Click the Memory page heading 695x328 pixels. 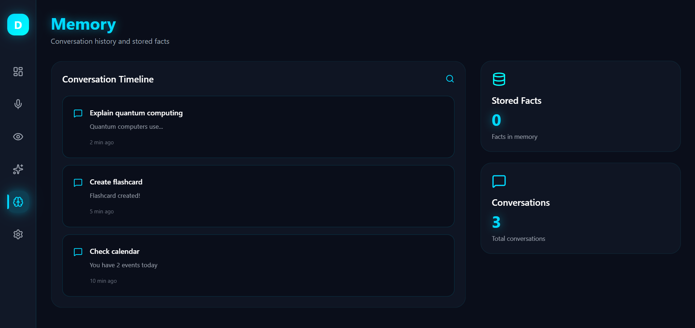click(83, 24)
